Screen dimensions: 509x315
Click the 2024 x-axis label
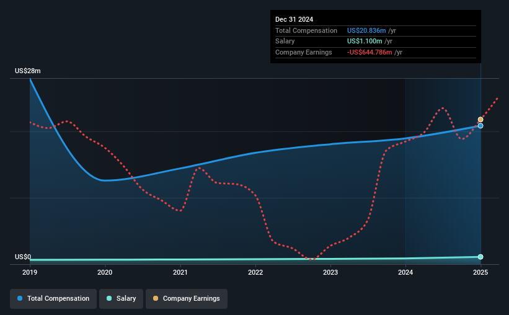point(405,272)
